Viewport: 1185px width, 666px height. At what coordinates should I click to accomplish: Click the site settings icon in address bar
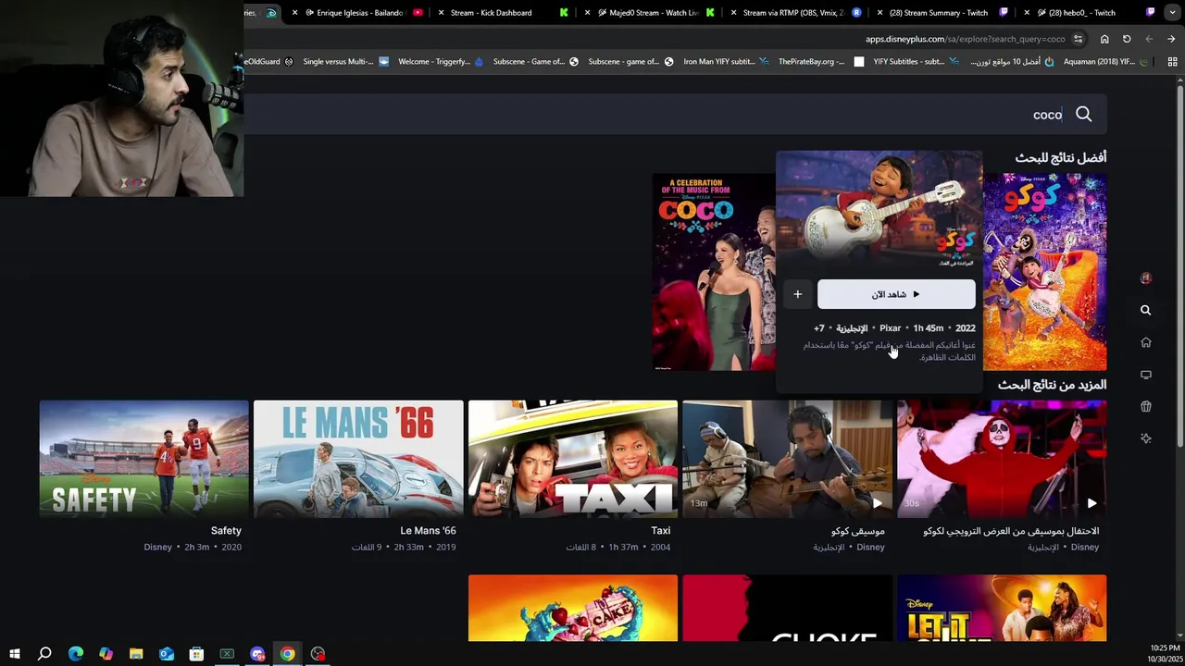pos(1078,39)
